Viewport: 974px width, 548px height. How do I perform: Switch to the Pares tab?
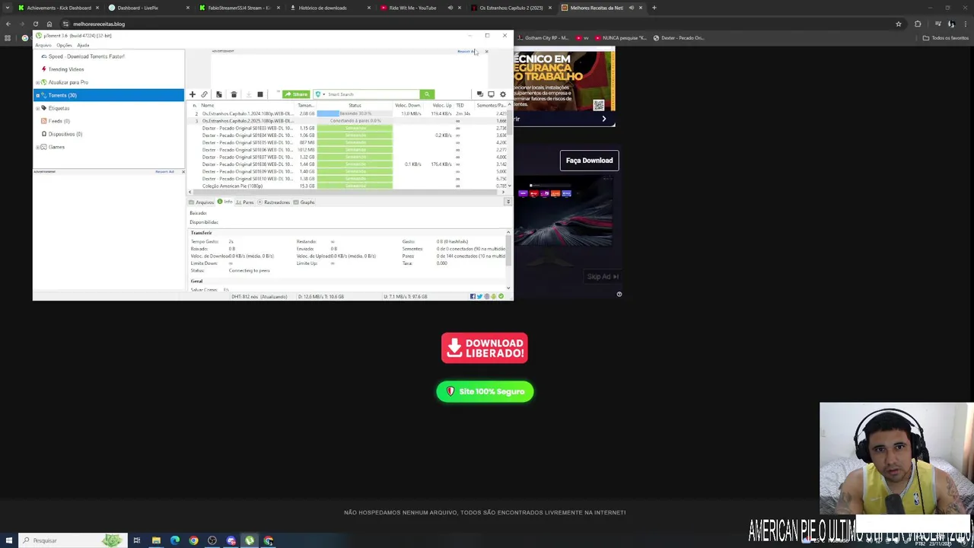click(x=245, y=202)
